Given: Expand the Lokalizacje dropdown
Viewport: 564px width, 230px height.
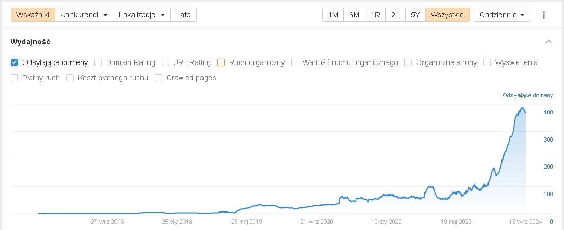Looking at the screenshot, I should click(142, 15).
